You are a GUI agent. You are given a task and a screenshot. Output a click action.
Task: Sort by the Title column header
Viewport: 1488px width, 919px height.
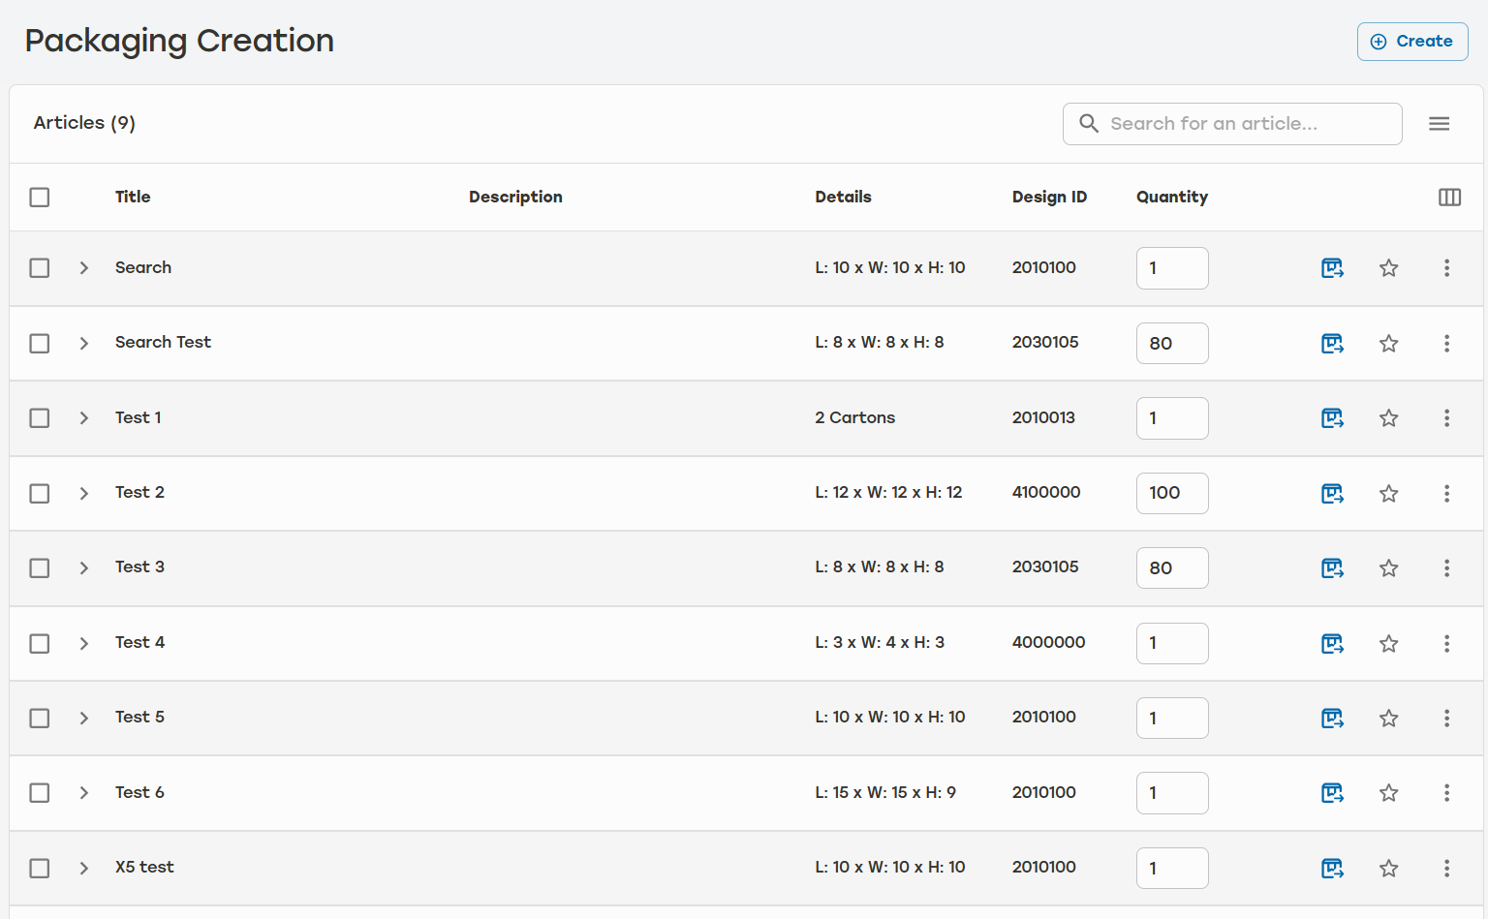(133, 197)
